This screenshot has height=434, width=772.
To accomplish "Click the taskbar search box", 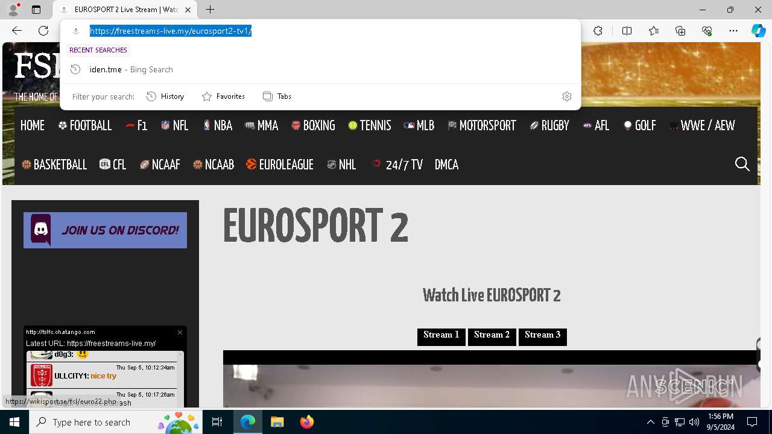I will (115, 422).
